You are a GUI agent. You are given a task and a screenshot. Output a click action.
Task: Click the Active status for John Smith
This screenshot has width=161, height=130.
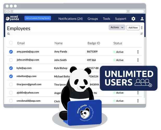[x=118, y=60]
